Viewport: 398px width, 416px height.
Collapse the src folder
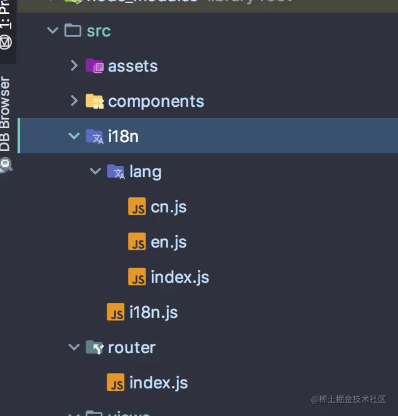pyautogui.click(x=52, y=31)
